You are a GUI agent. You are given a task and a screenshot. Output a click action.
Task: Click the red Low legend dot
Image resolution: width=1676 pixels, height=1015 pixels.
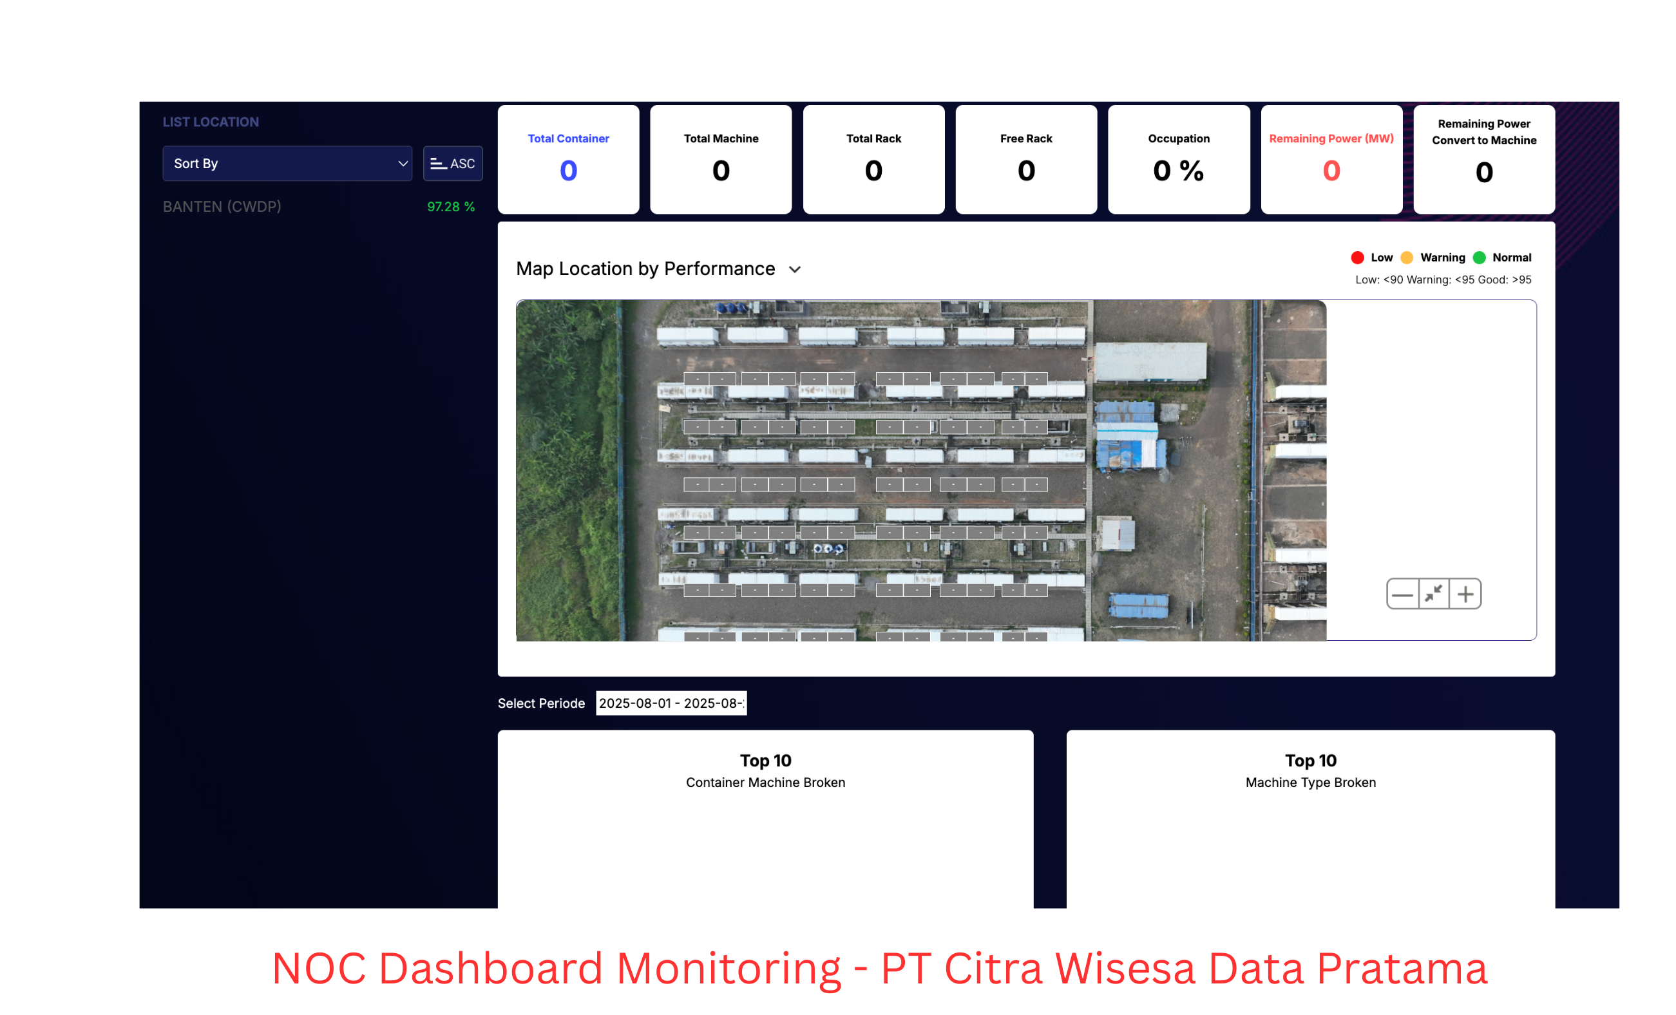tap(1357, 257)
